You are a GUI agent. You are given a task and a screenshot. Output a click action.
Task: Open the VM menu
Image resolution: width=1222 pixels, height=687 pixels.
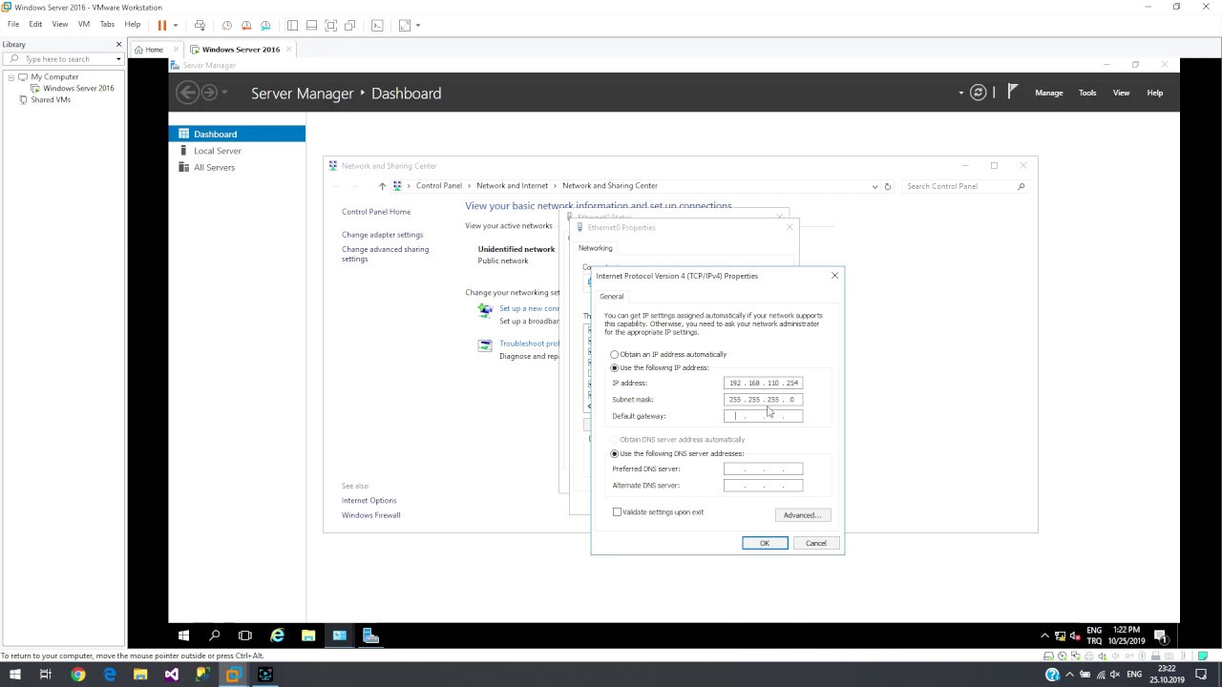pos(84,24)
